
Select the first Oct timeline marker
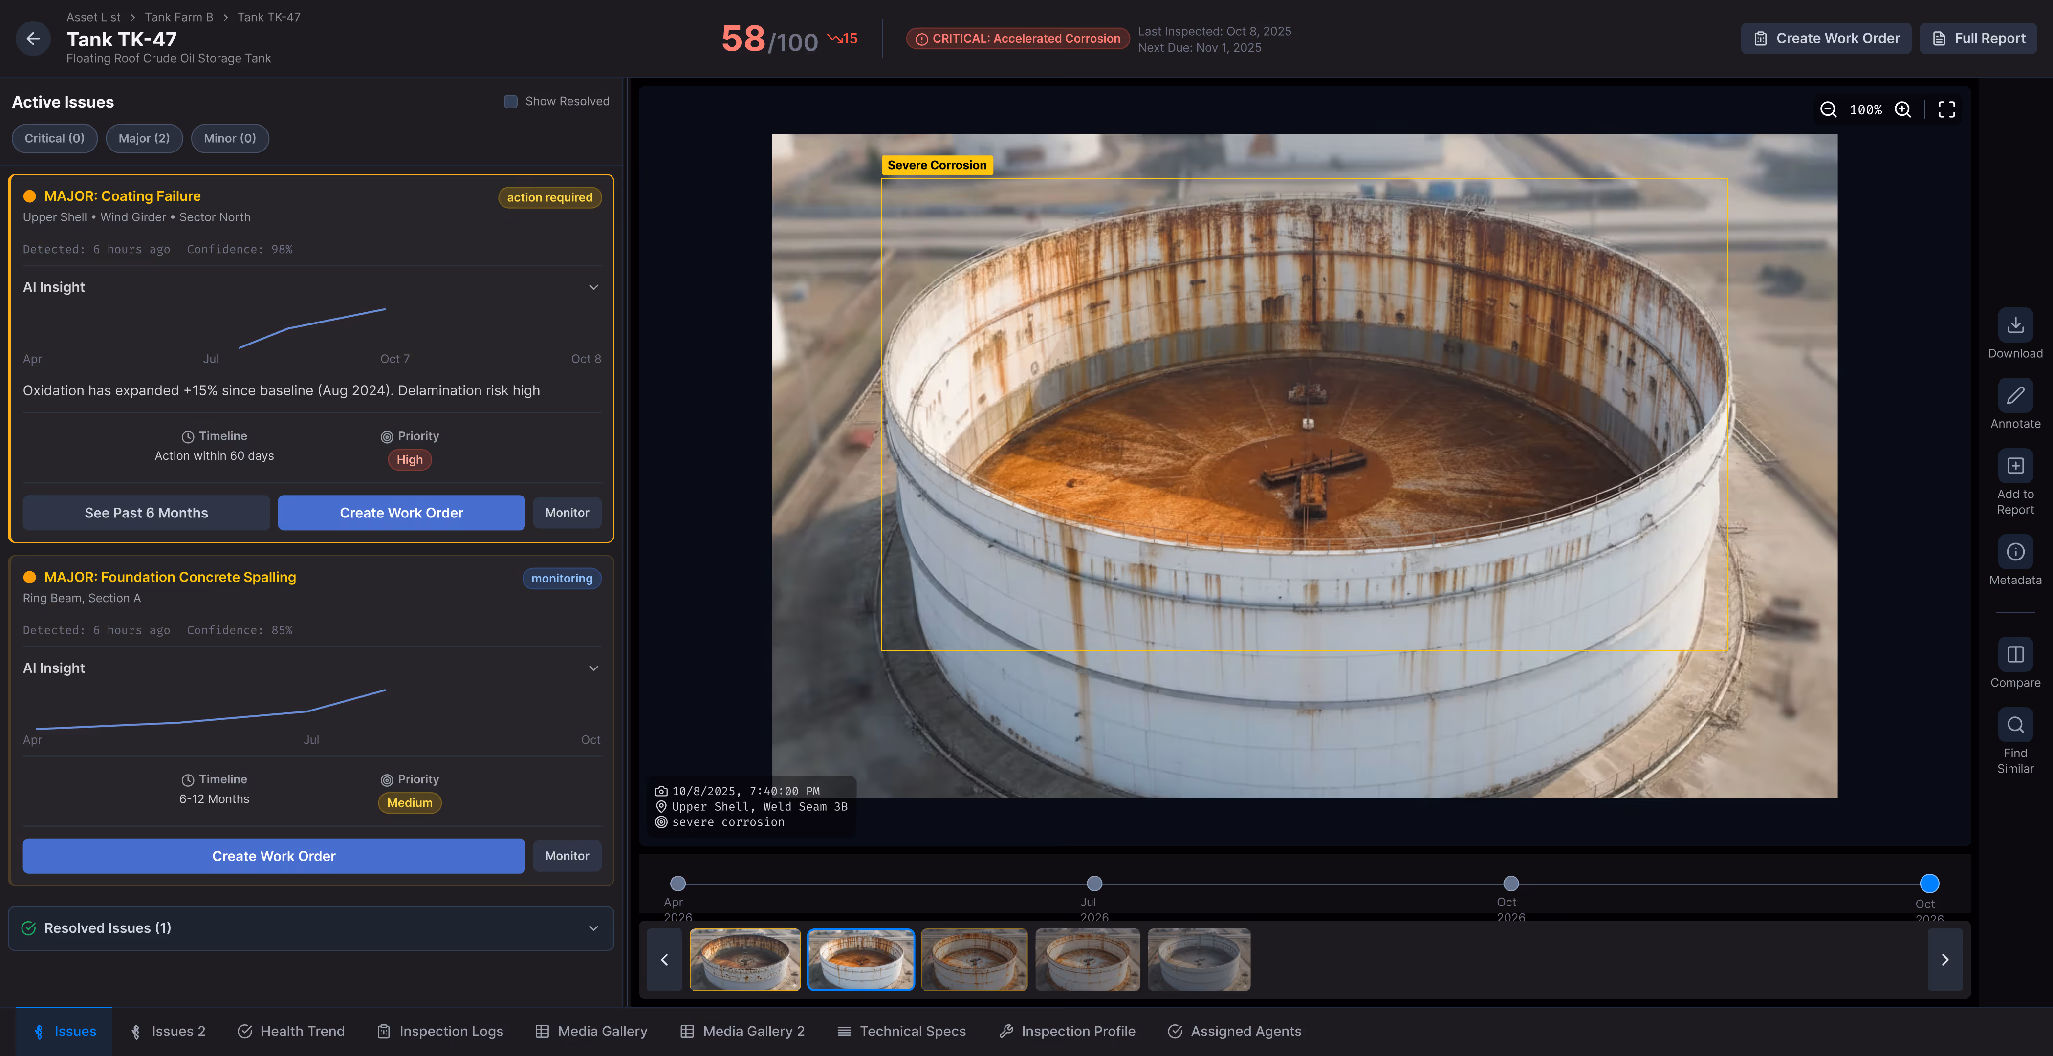click(x=1511, y=884)
